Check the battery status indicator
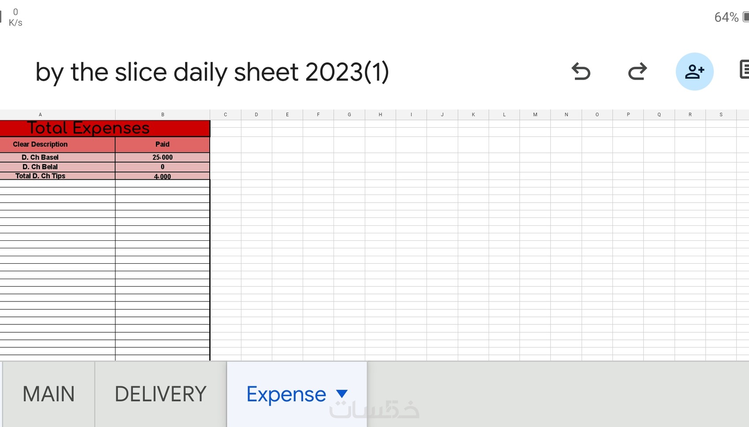This screenshot has height=427, width=749. click(731, 17)
